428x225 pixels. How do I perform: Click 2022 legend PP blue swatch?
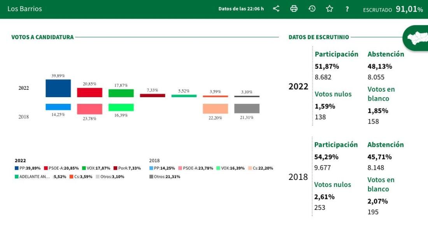point(17,168)
